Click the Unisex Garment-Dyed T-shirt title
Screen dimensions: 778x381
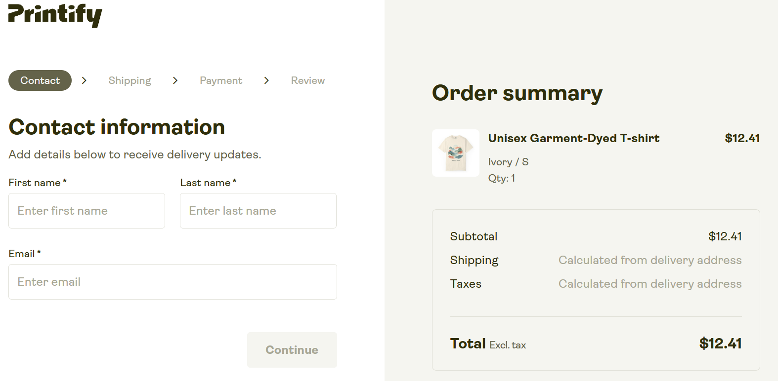pyautogui.click(x=573, y=138)
